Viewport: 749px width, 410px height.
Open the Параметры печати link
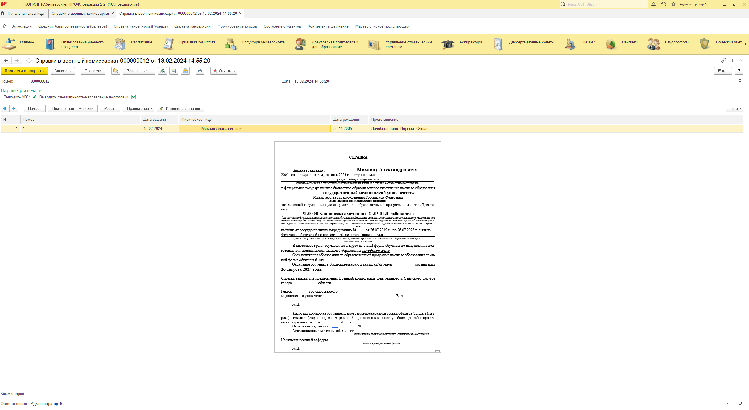21,91
